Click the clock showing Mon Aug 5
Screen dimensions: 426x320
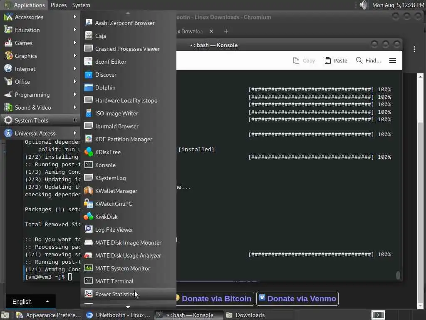click(x=398, y=5)
